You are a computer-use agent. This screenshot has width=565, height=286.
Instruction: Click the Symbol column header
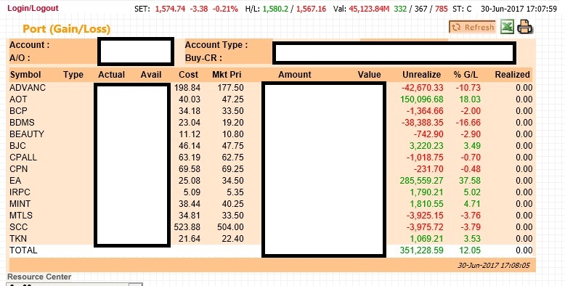pyautogui.click(x=25, y=75)
